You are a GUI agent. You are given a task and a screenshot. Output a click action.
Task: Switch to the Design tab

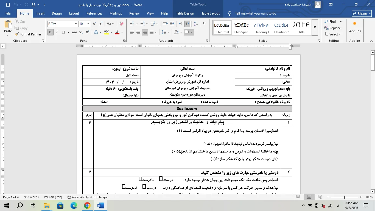tap(57, 13)
